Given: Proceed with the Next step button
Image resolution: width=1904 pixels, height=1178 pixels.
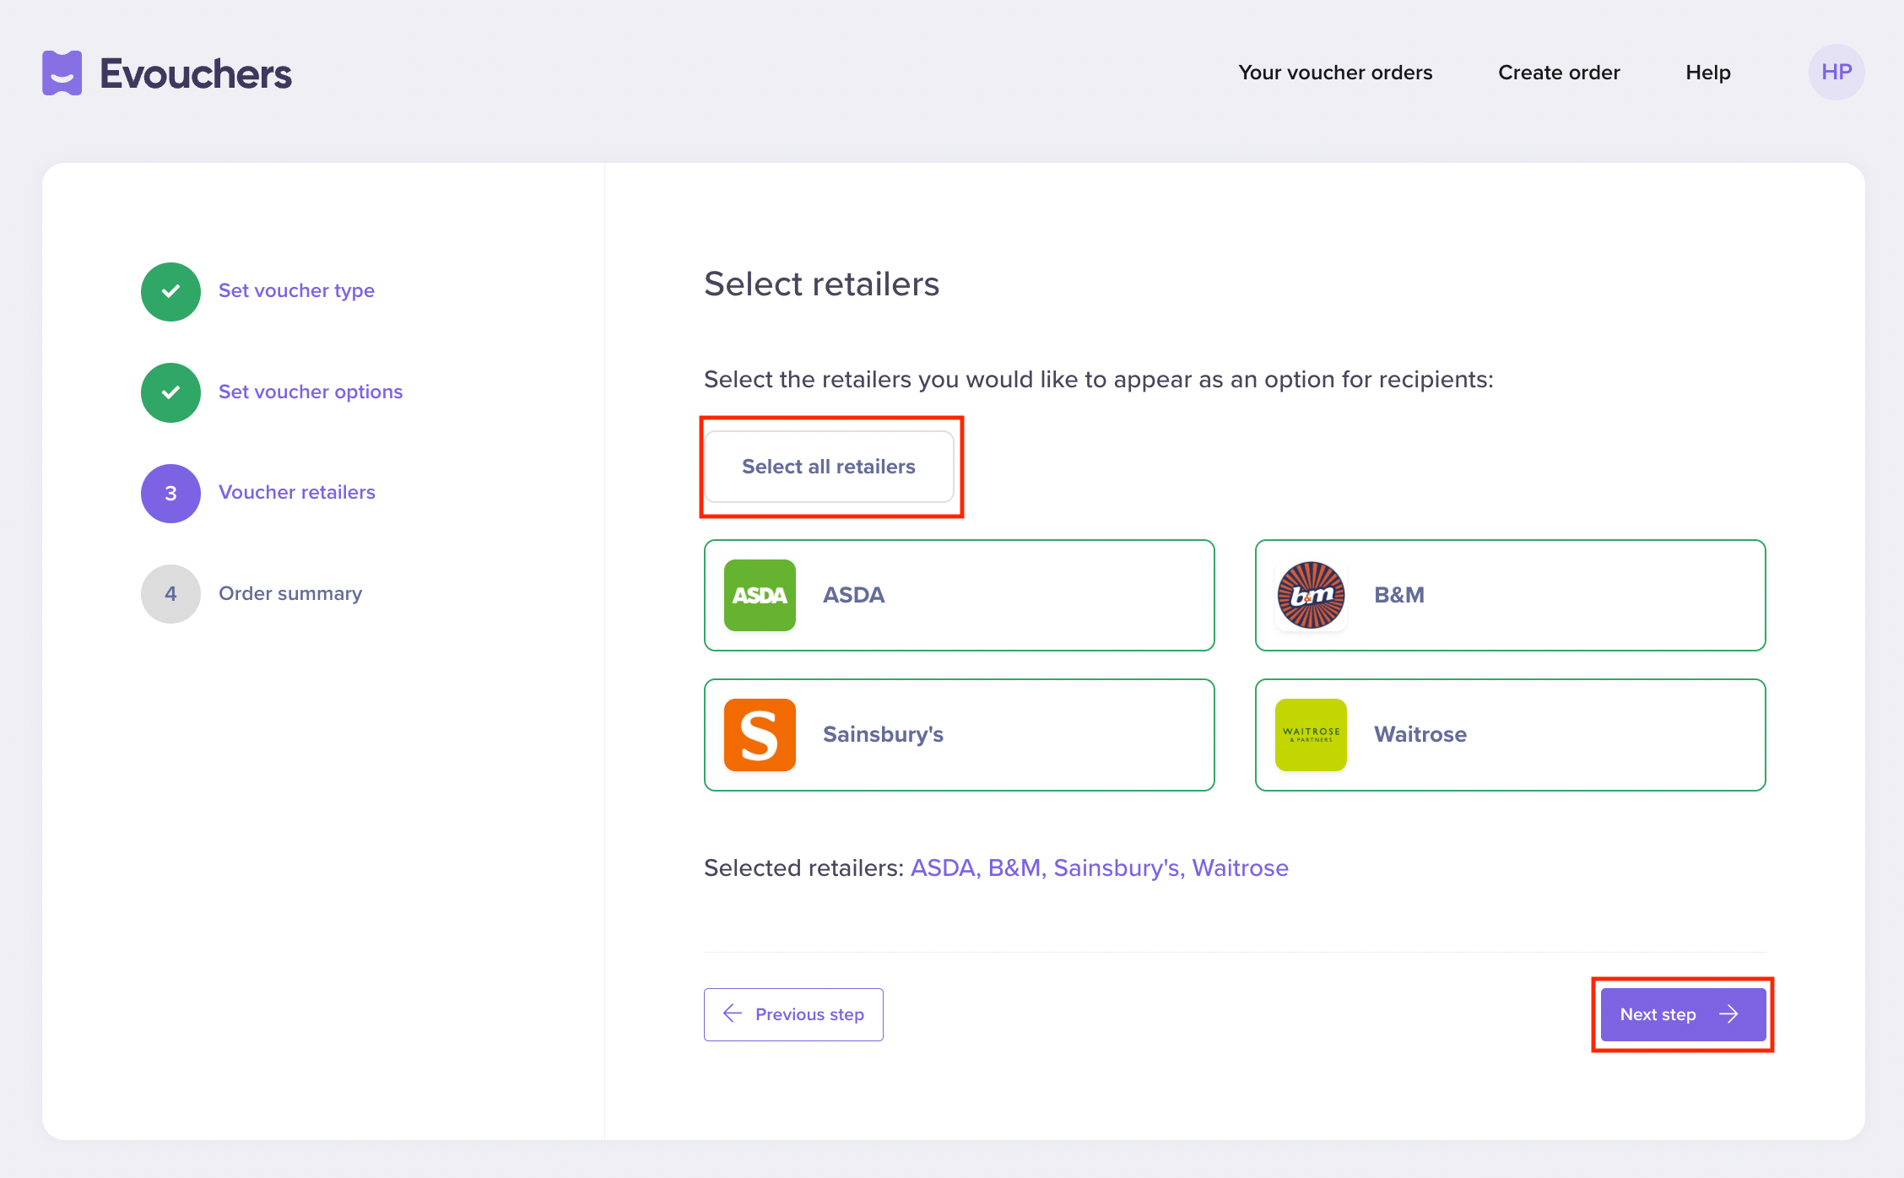Looking at the screenshot, I should [x=1682, y=1014].
